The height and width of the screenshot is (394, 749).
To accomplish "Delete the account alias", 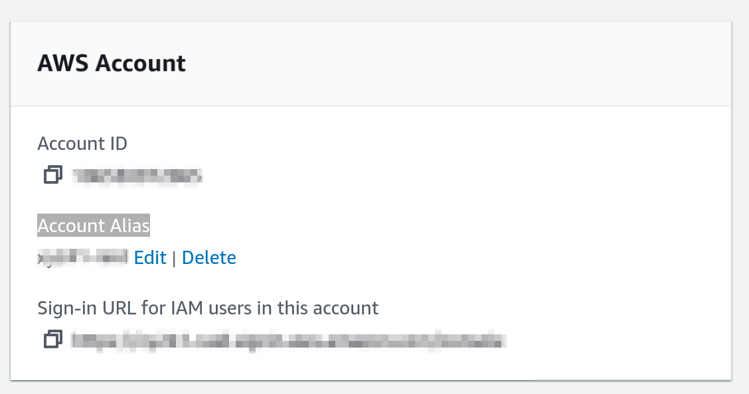I will click(x=208, y=257).
